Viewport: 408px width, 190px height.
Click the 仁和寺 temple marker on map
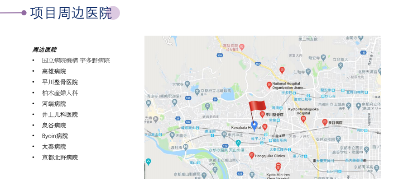[x=308, y=72]
